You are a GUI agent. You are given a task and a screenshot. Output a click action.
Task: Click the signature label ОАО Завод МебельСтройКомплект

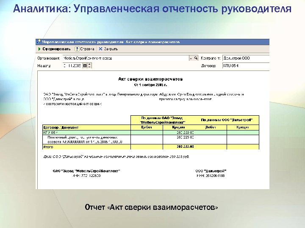pos(86,171)
